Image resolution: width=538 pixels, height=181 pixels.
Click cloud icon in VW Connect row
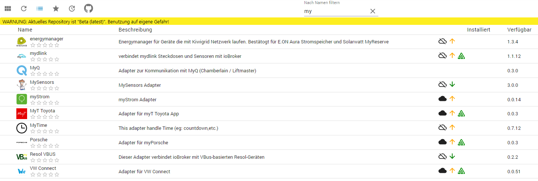442,171
